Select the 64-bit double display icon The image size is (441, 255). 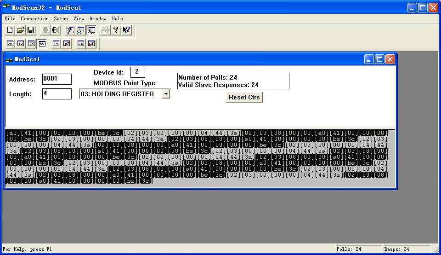click(x=81, y=44)
